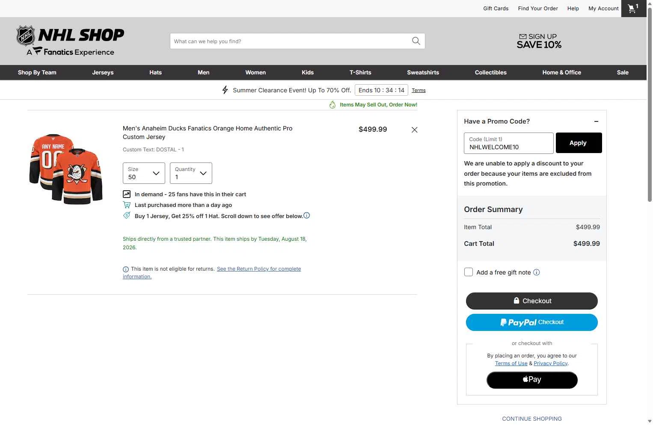Open the Size dropdown
The image size is (653, 425).
[144, 173]
